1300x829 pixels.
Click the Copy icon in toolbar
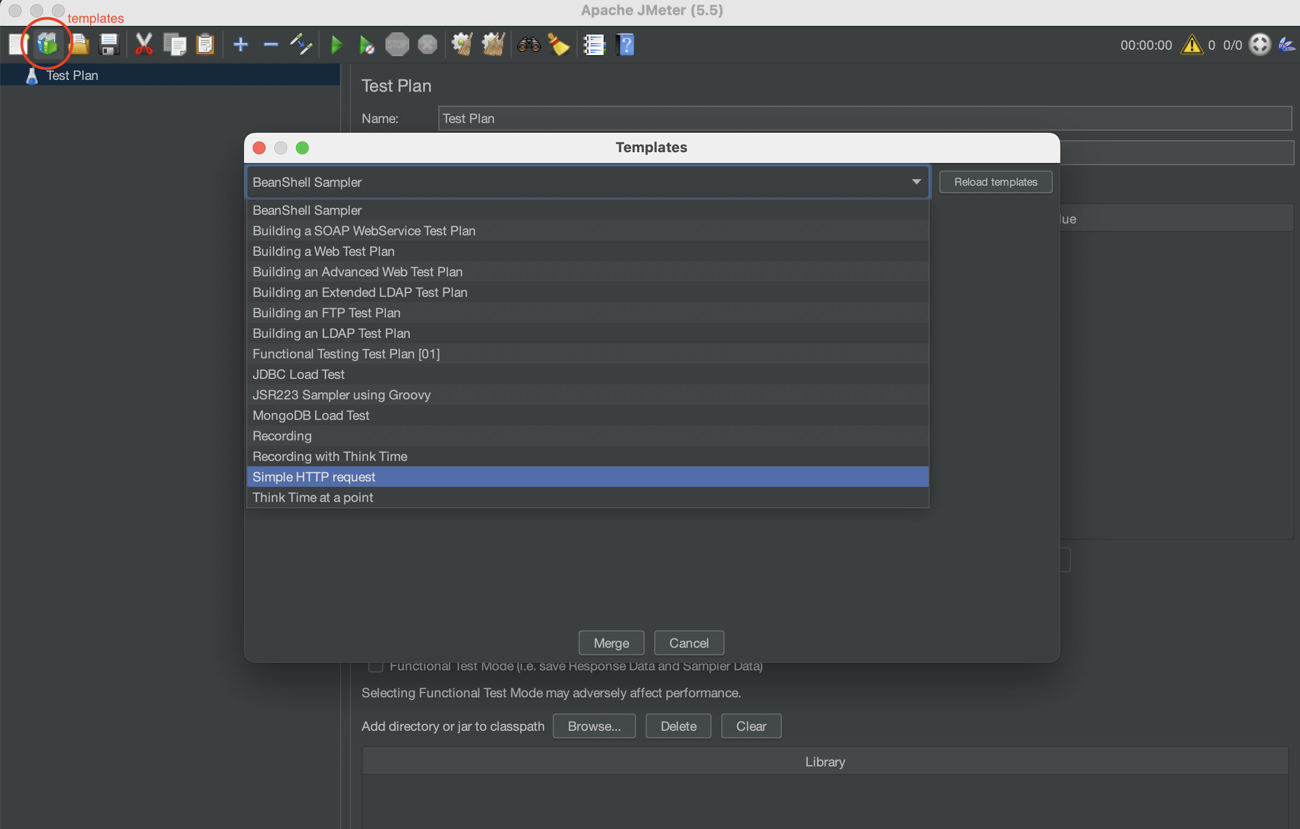coord(174,44)
